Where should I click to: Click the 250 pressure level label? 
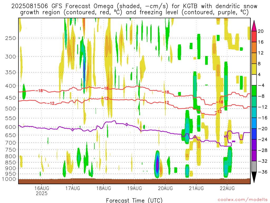click(x=11, y=38)
